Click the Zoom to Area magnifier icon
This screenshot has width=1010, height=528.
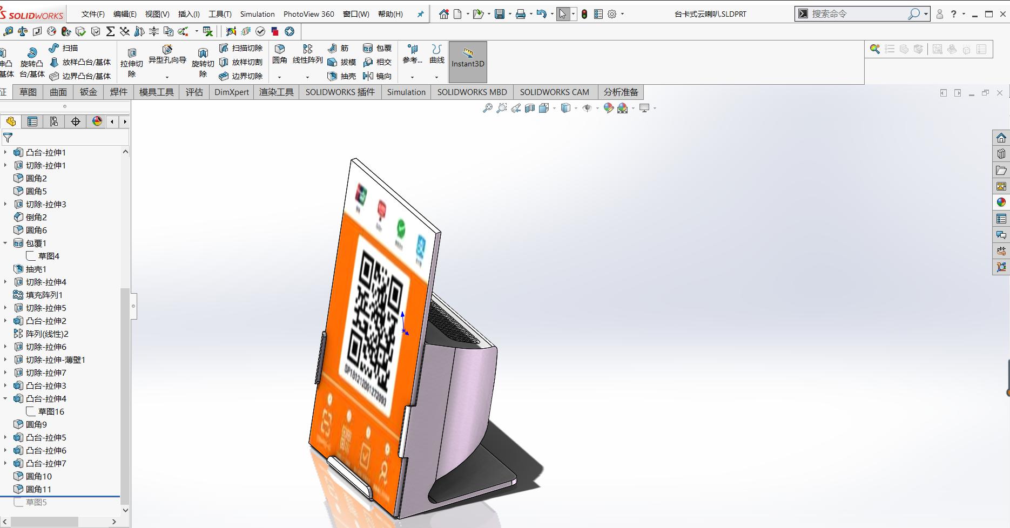502,108
